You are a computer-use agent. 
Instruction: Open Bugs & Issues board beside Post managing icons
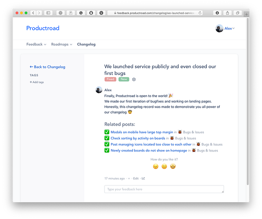212,145
